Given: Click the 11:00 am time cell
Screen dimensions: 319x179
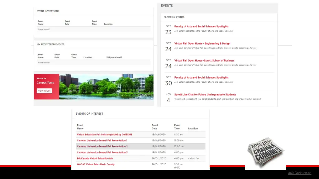Looking at the screenshot, I should click(179, 140).
